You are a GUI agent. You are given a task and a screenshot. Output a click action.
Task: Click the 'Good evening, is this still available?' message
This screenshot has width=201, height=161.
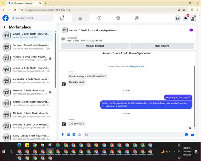[87, 76]
